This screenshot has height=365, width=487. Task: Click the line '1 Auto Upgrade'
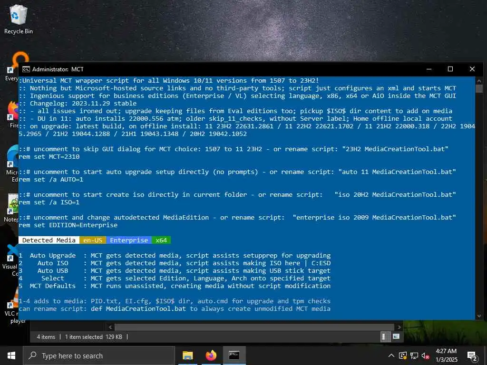pos(175,255)
